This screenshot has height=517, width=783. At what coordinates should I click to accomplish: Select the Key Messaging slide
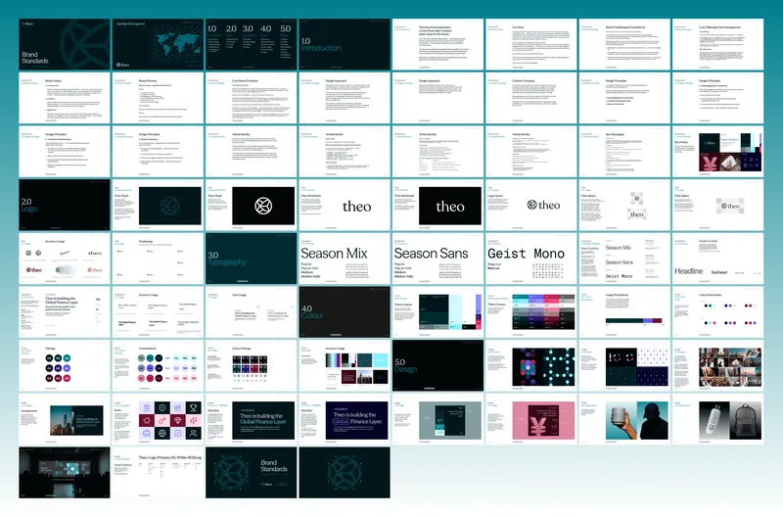624,152
